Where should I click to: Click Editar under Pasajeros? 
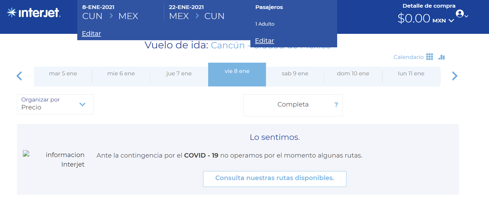(264, 41)
